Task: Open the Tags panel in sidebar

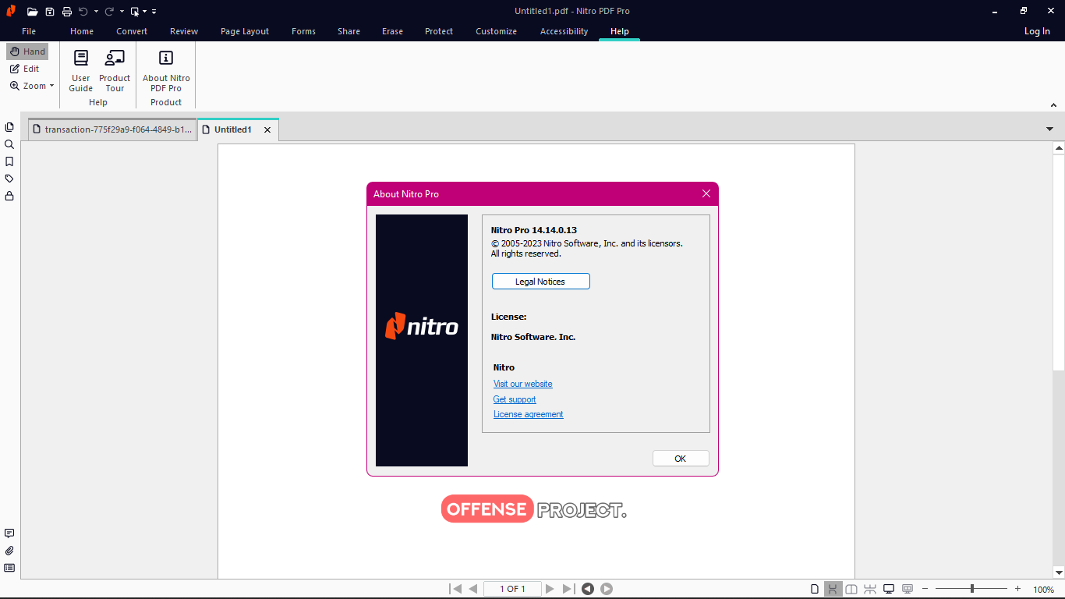Action: pos(9,179)
